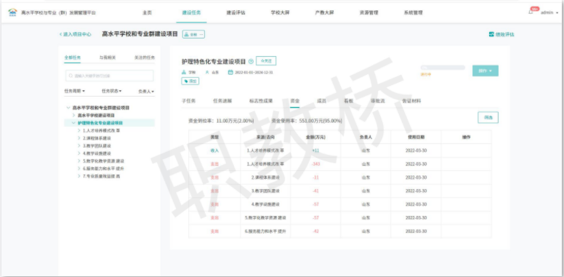Click the 金额(万元) column header
The width and height of the screenshot is (564, 277).
[x=315, y=137]
